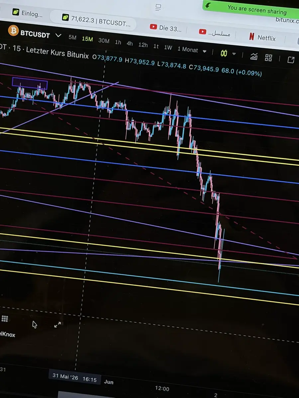The height and width of the screenshot is (398, 299).
Task: Click the You are screen sharing banner
Action: [251, 9]
